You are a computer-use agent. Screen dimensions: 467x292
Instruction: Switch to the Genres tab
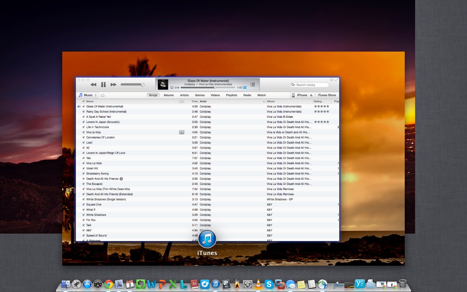(x=200, y=95)
